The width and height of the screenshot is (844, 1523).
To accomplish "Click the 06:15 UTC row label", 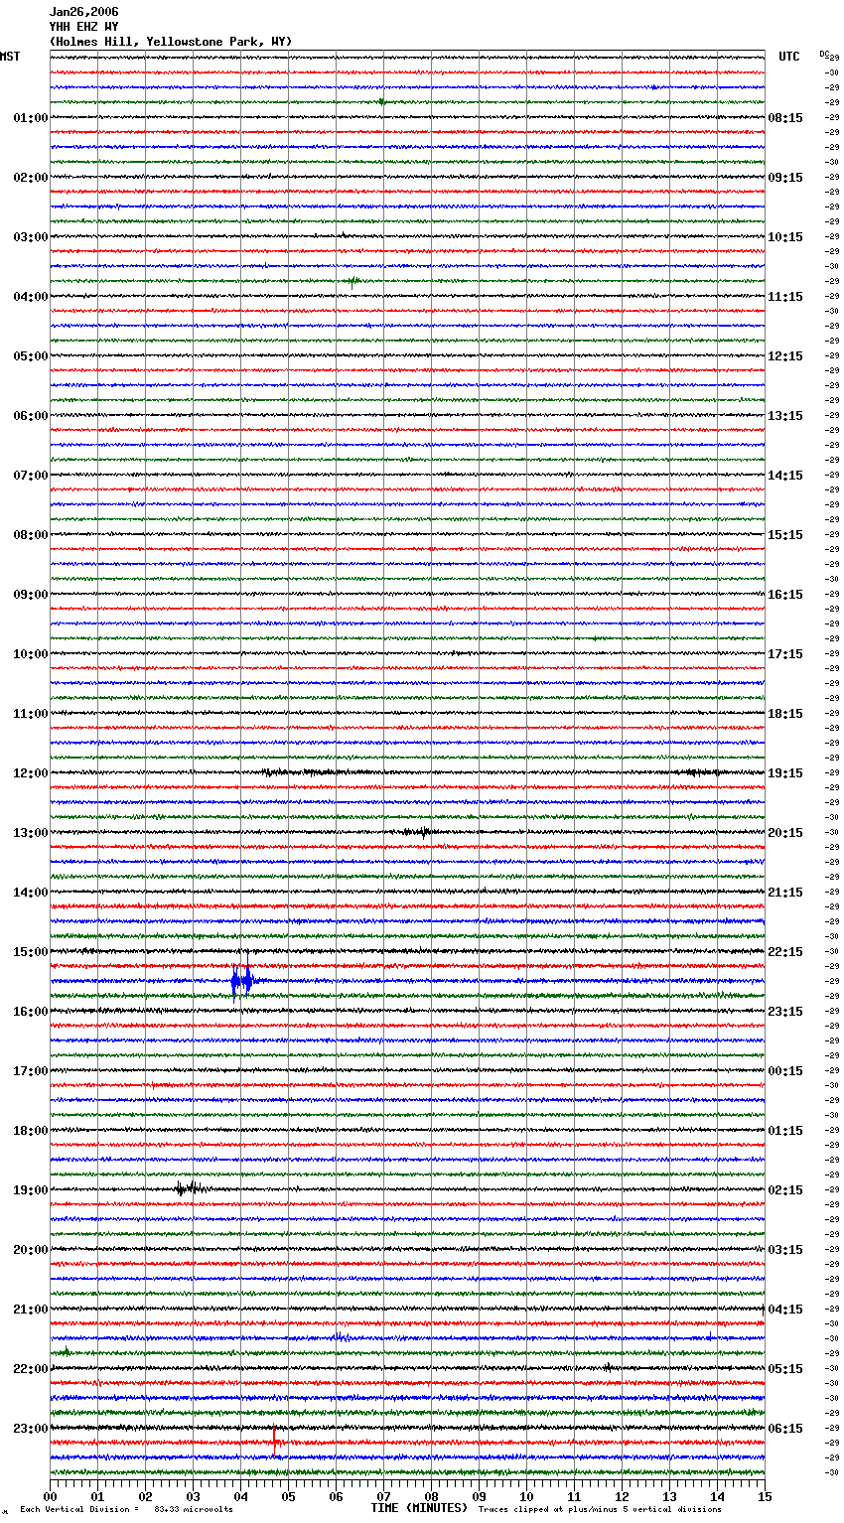I will [x=785, y=1429].
